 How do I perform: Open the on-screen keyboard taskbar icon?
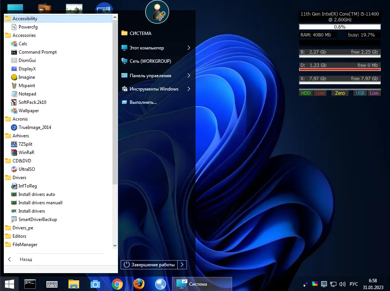coord(52,284)
